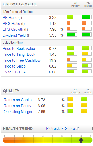Click Dividend Yield vs. market green bar
The image size is (93, 146).
click(x=87, y=35)
